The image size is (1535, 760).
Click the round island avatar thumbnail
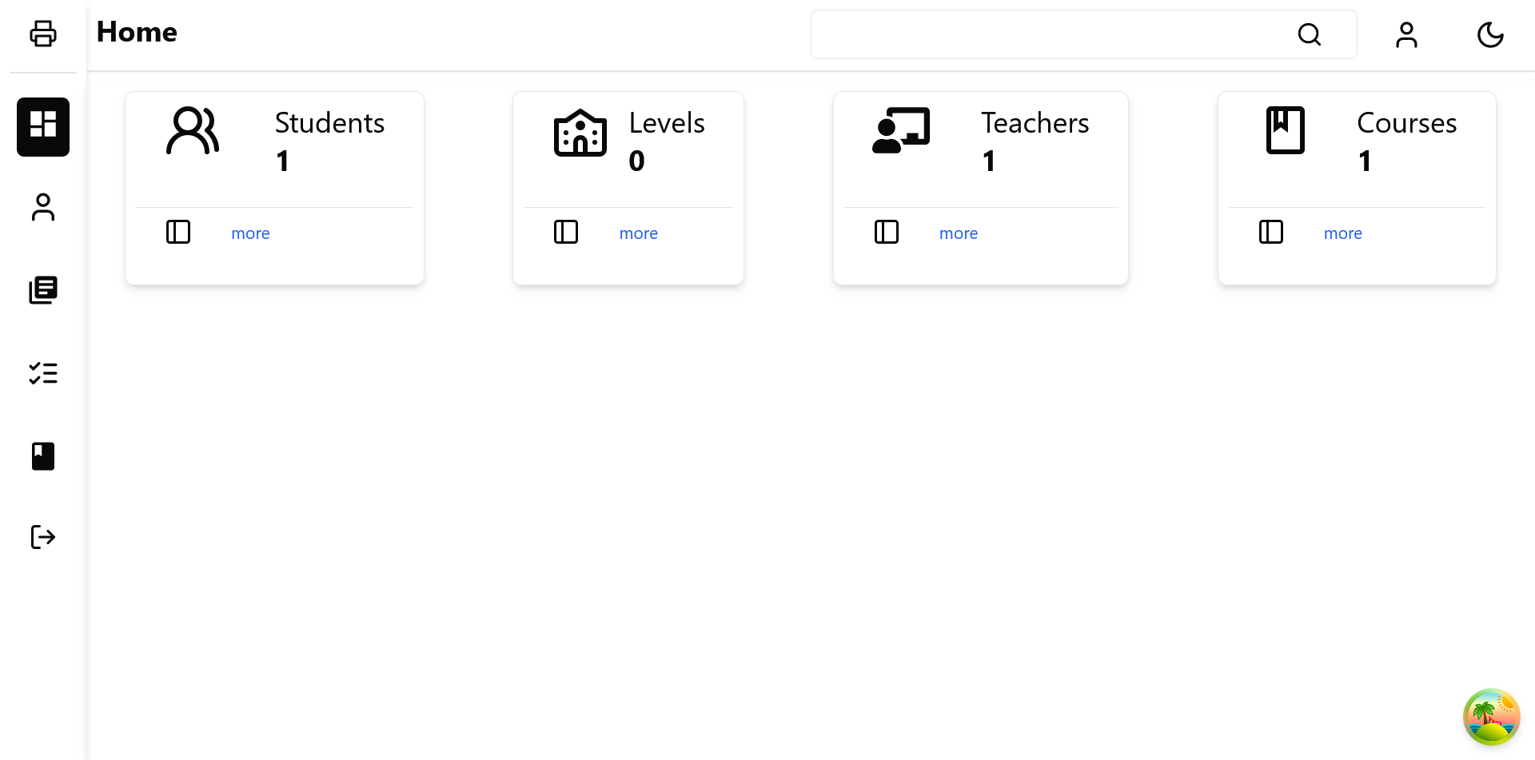[x=1491, y=717]
